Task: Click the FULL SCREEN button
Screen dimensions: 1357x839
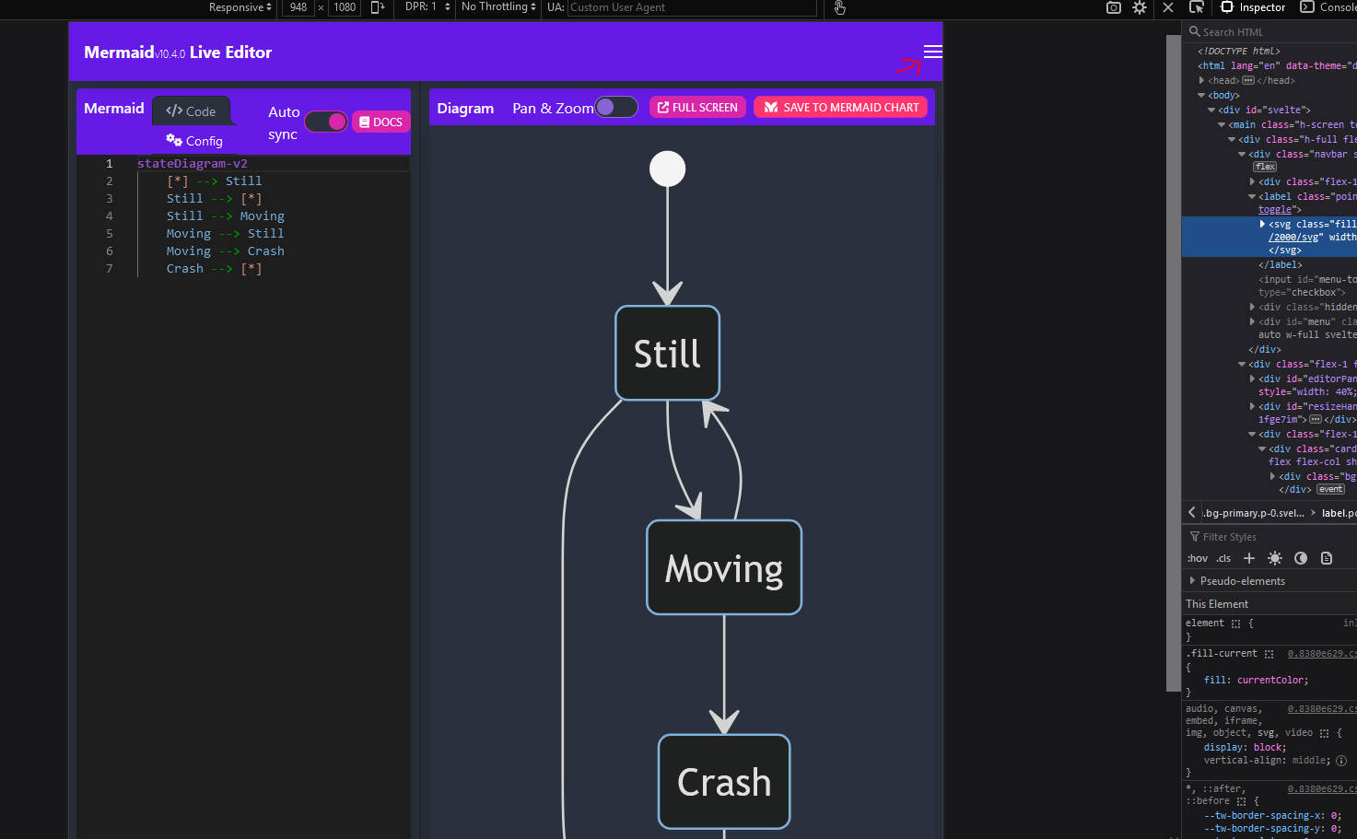Action: point(697,107)
